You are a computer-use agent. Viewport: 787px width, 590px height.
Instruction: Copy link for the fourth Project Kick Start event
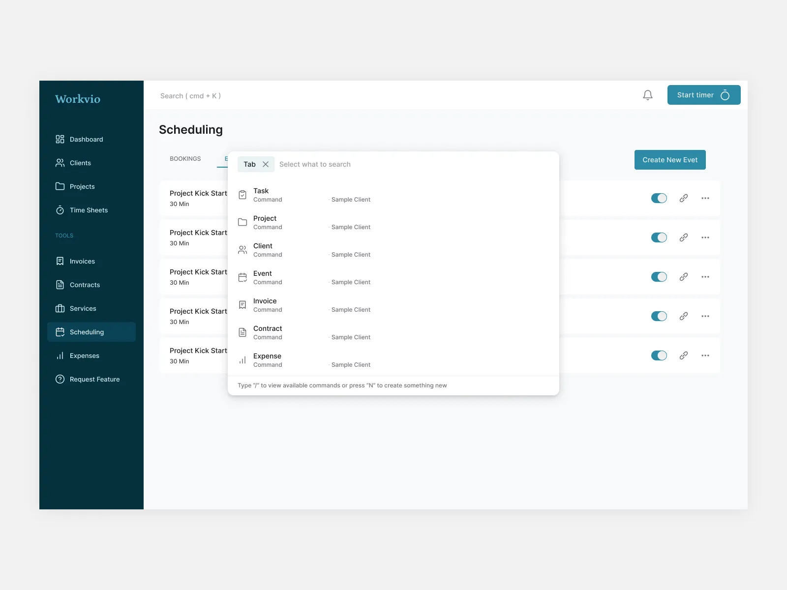(684, 316)
